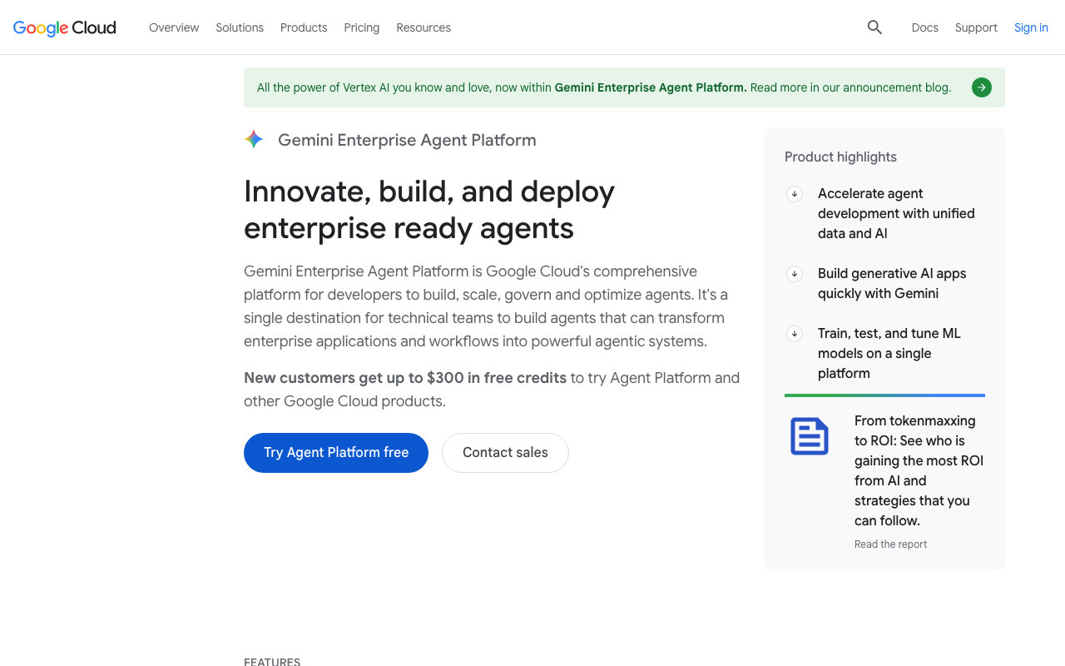The height and width of the screenshot is (666, 1065).
Task: Go to the Pricing page
Action: click(x=362, y=27)
